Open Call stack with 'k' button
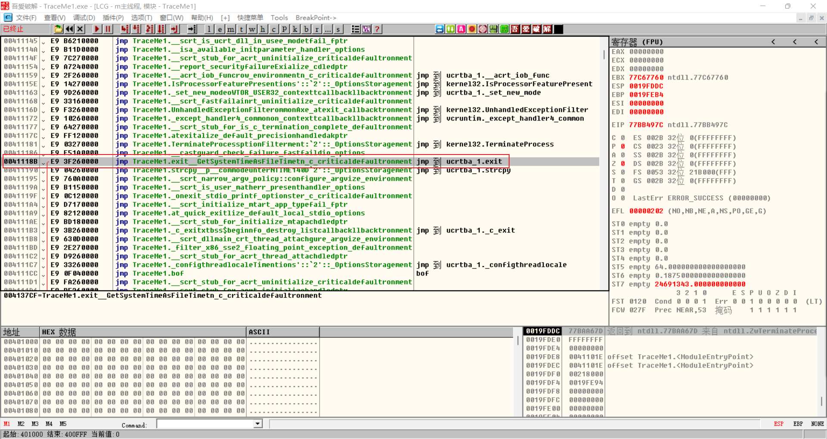Viewport: 827px width, 439px height. [x=295, y=29]
